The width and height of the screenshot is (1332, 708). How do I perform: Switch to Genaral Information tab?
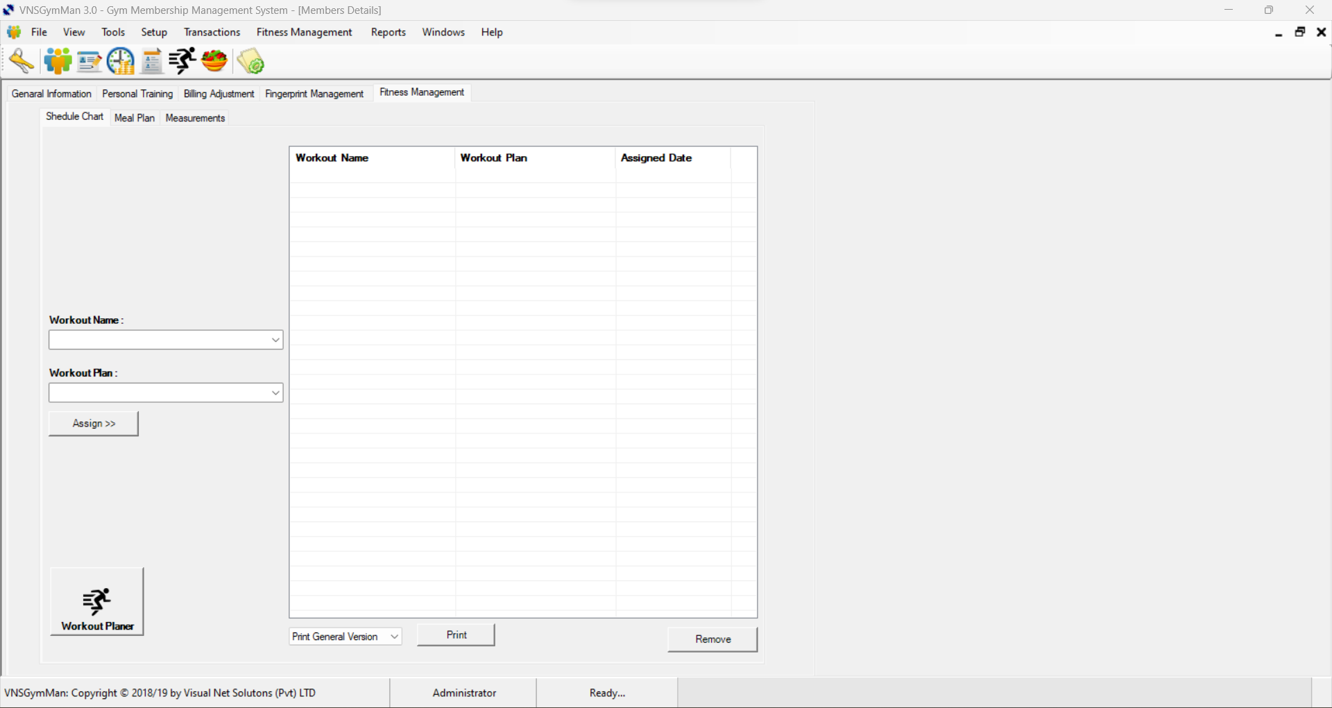[51, 94]
